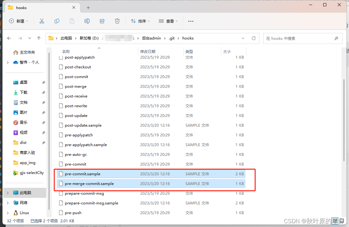Refresh the hooks folder

(254, 38)
